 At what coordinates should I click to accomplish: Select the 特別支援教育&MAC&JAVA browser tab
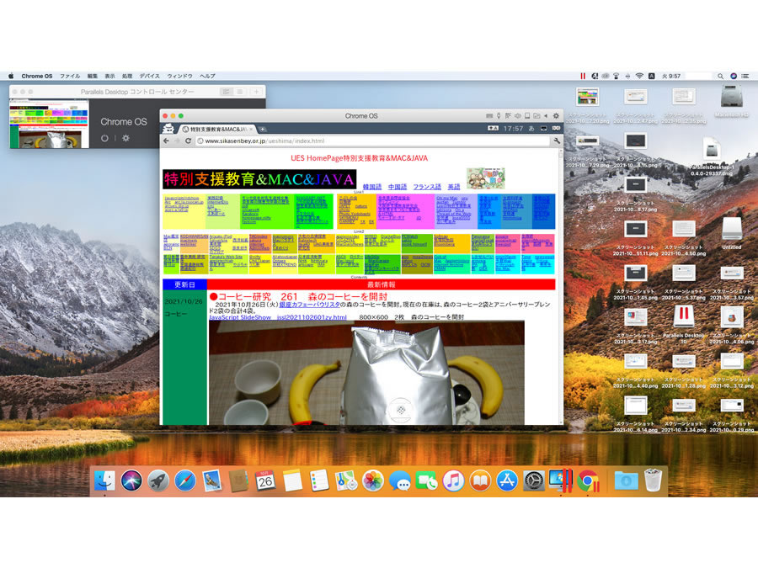[216, 129]
